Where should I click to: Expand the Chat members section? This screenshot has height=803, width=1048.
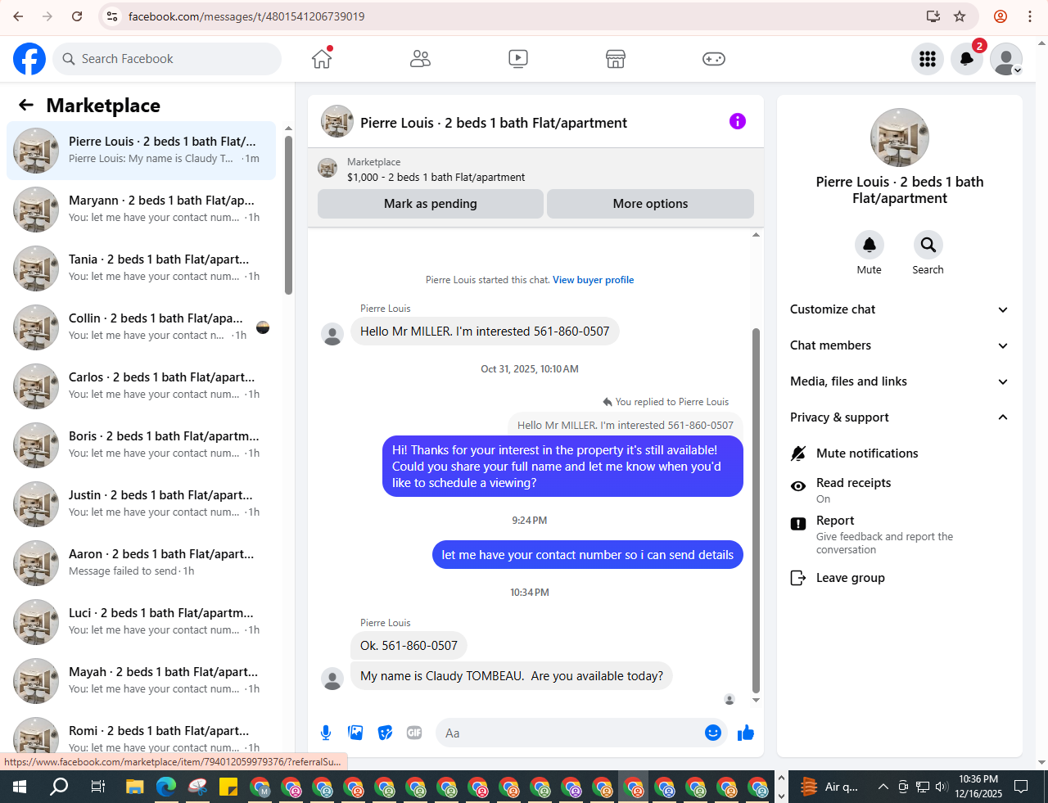(x=900, y=345)
